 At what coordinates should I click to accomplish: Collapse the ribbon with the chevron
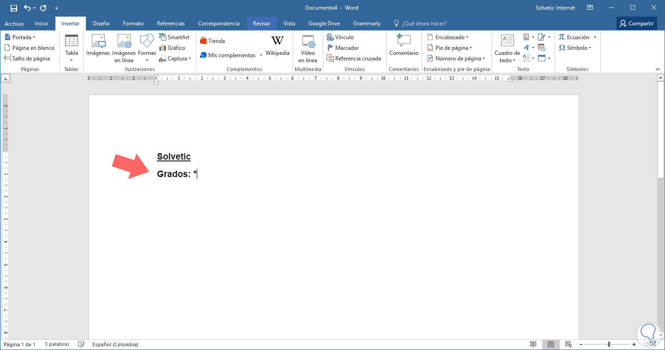click(657, 69)
